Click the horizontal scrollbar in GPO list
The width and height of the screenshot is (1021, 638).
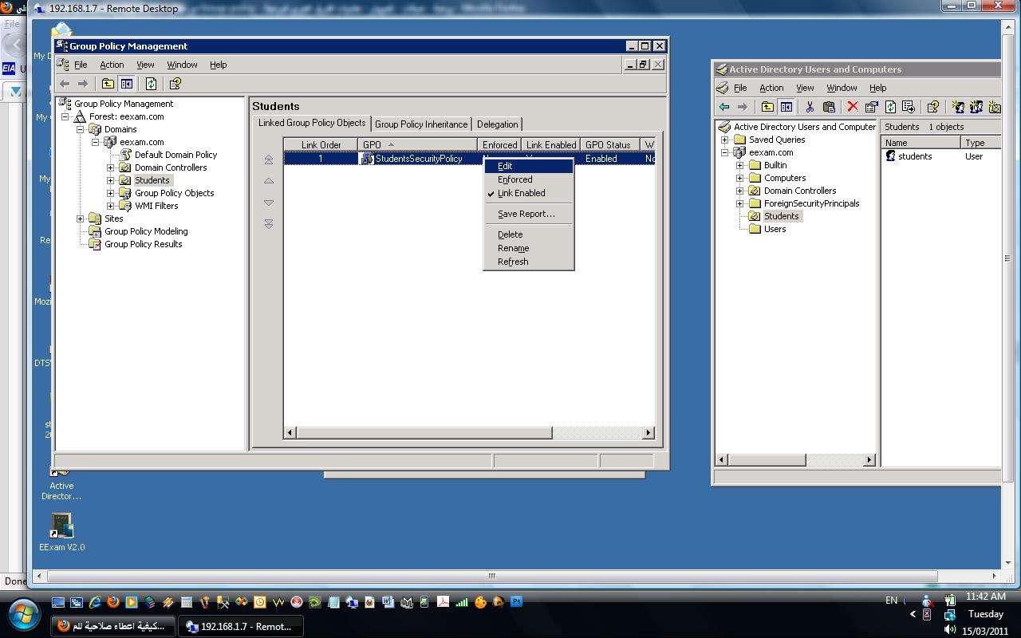470,433
